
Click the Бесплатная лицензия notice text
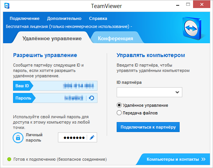pos(69,26)
